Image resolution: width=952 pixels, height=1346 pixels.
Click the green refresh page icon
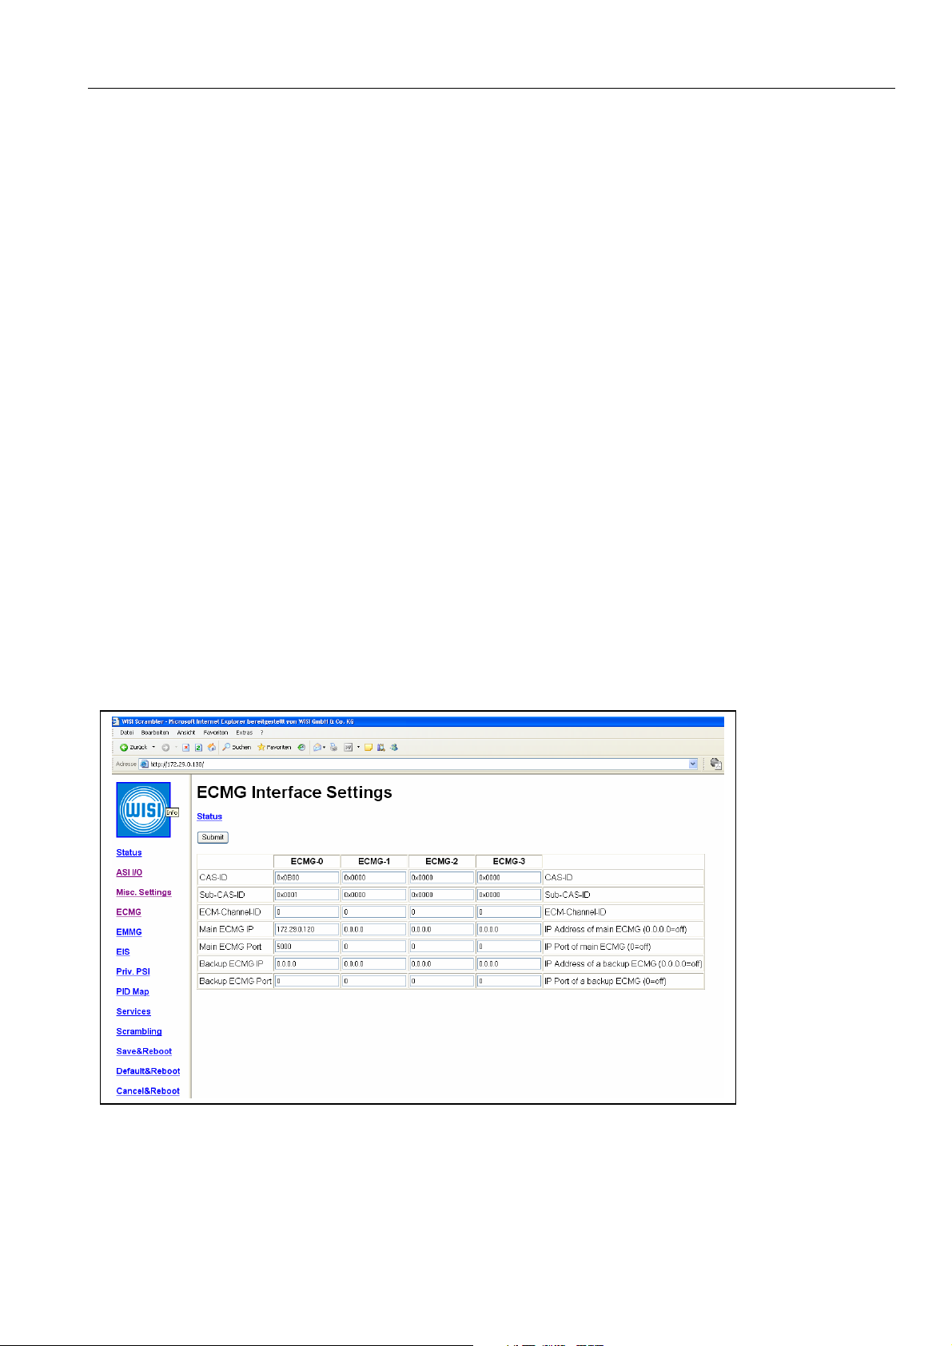[198, 748]
